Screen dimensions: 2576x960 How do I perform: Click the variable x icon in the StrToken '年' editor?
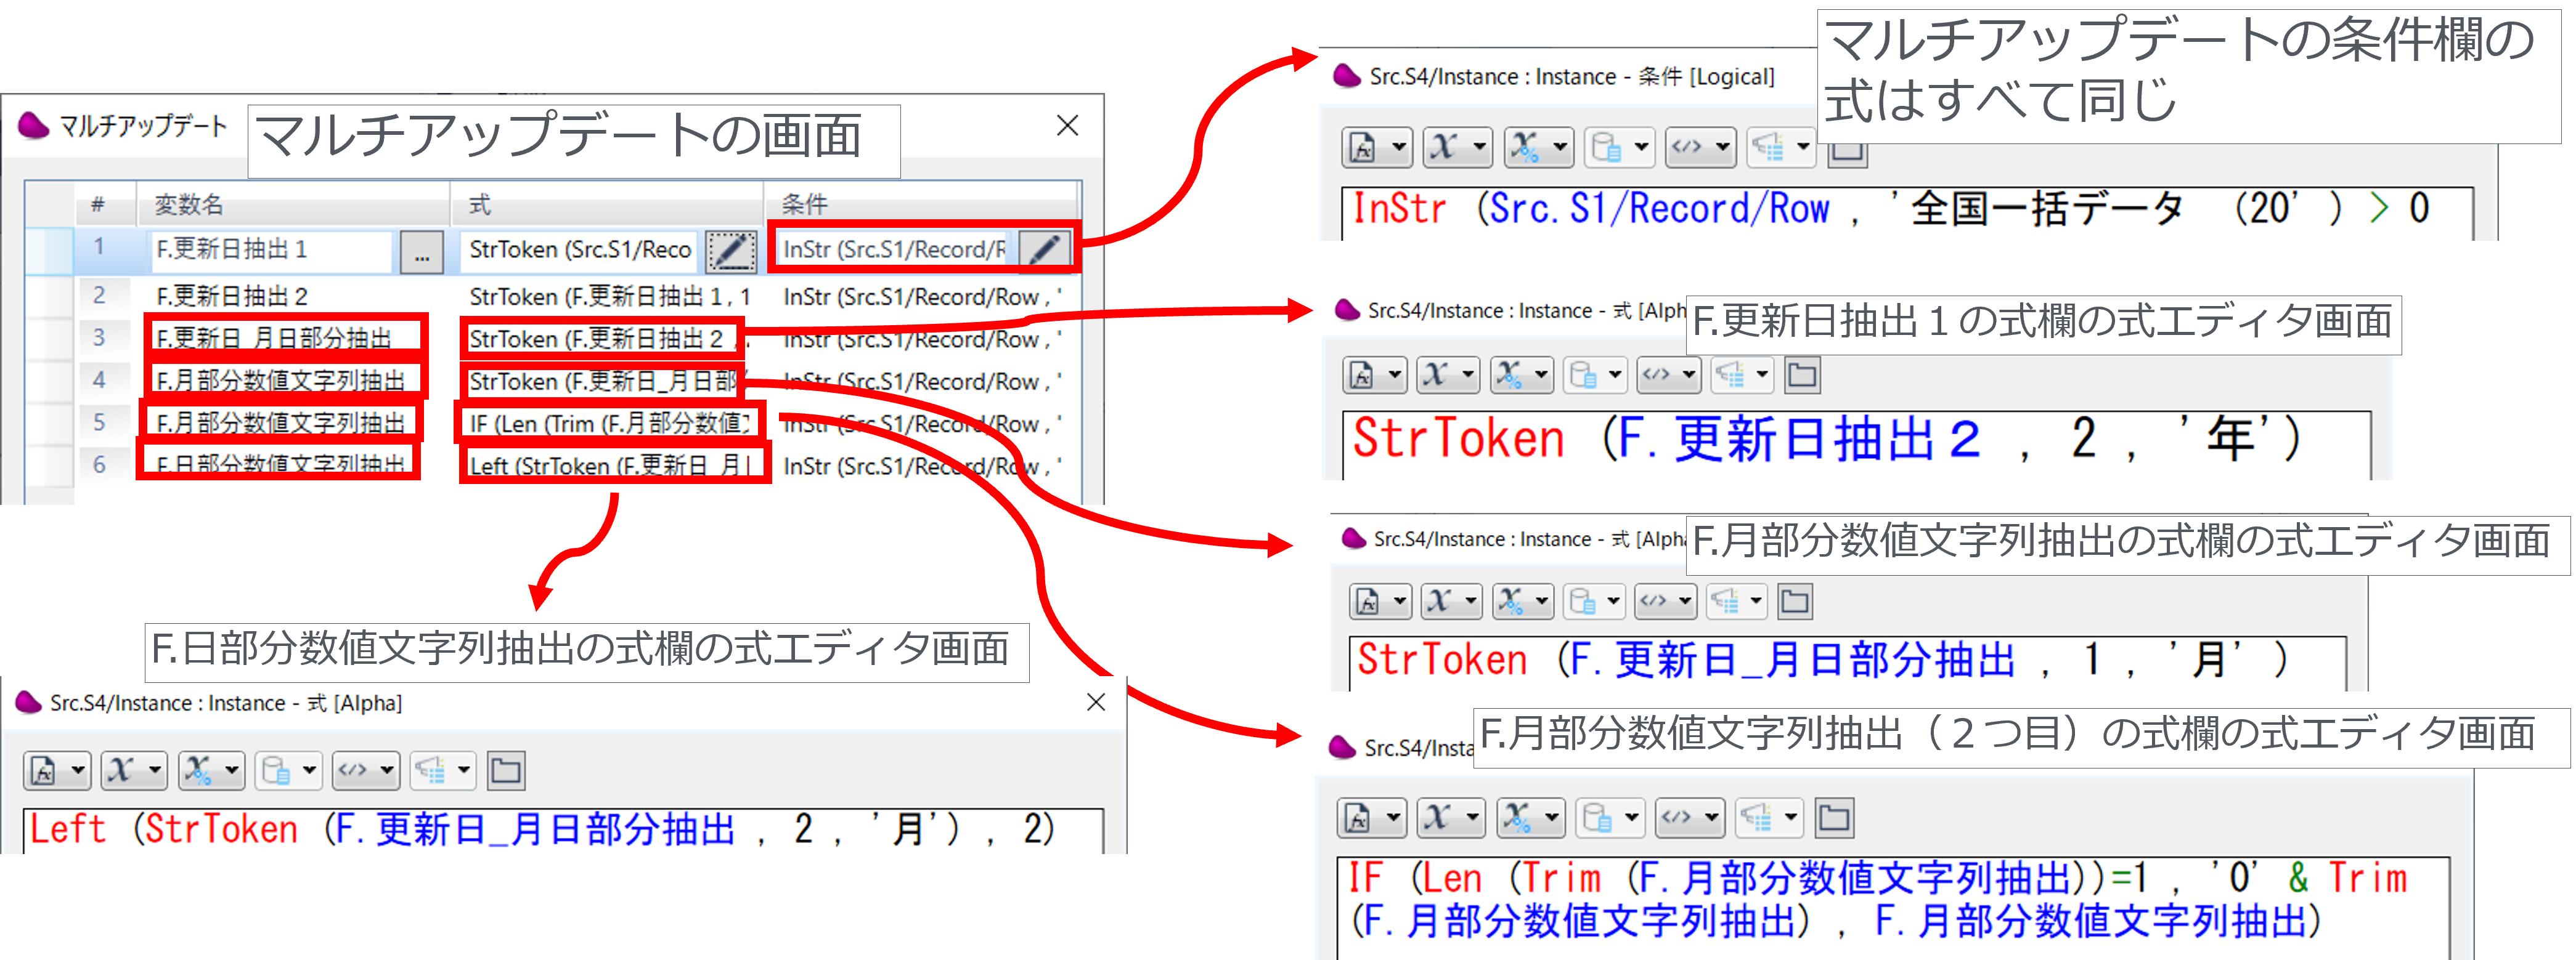[1436, 376]
